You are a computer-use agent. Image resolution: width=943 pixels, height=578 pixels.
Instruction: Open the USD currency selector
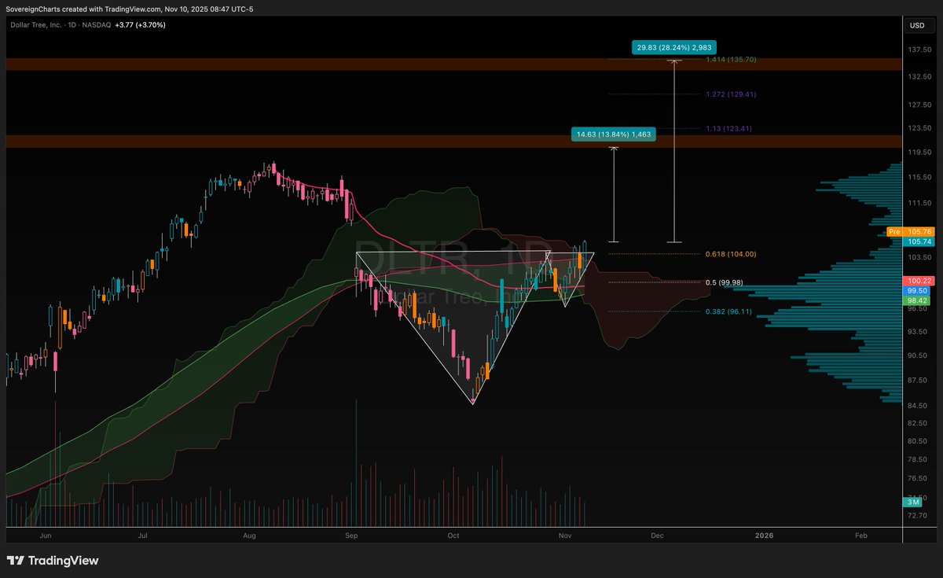point(917,25)
